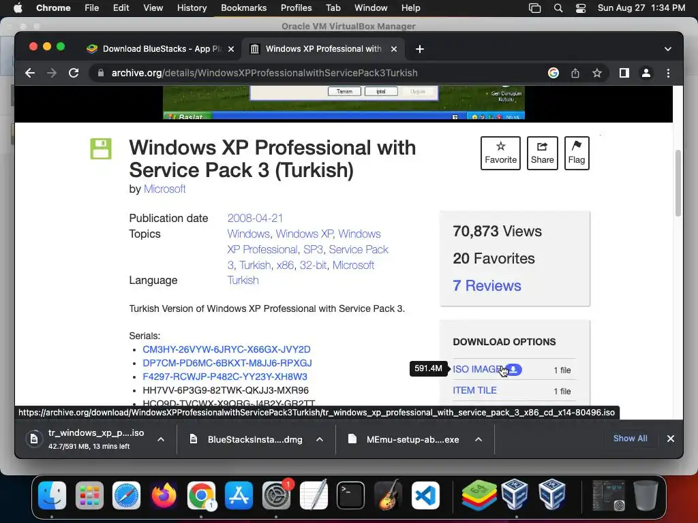Screen dimensions: 698x523
Task: Open the History menu
Action: coord(192,8)
